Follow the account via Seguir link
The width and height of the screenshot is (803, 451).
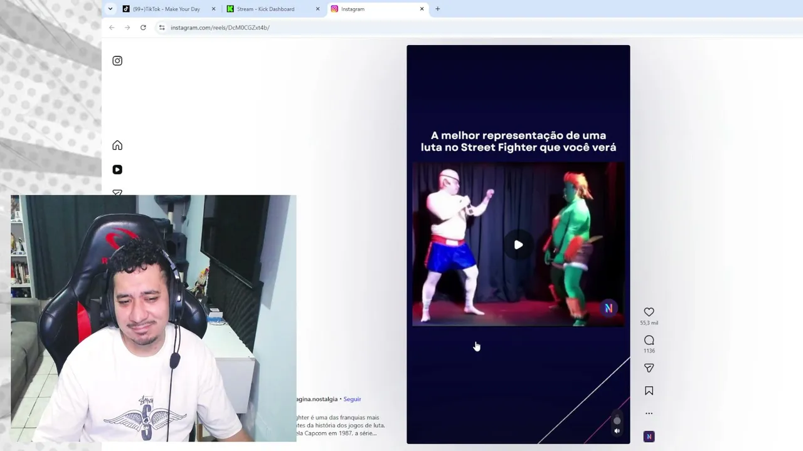coord(352,399)
